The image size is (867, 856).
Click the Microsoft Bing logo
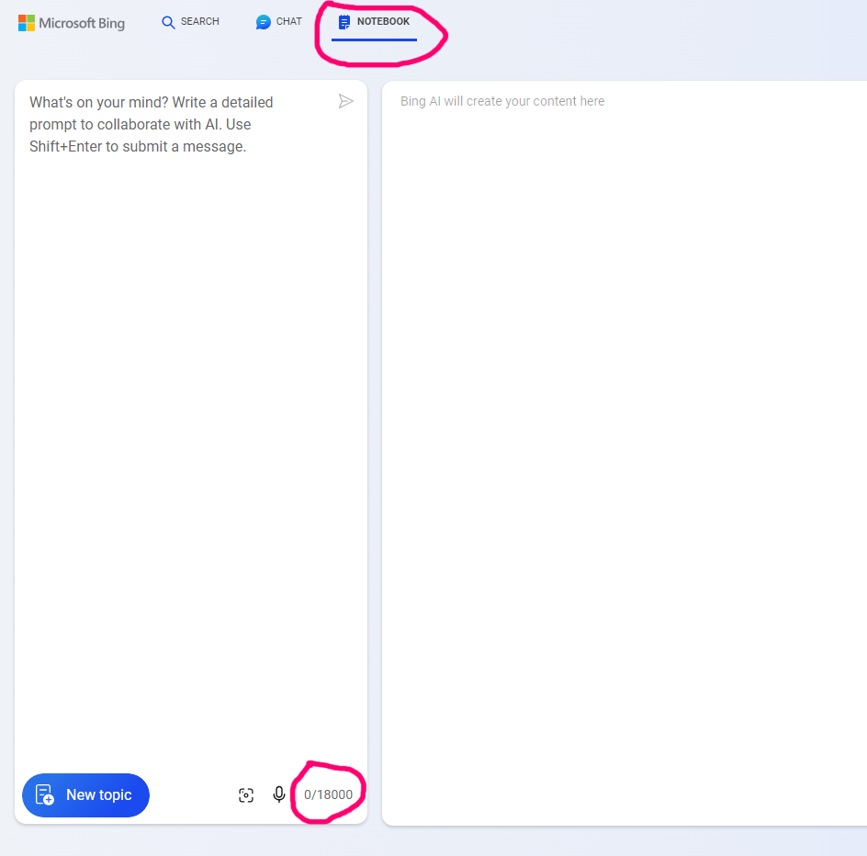click(x=72, y=23)
